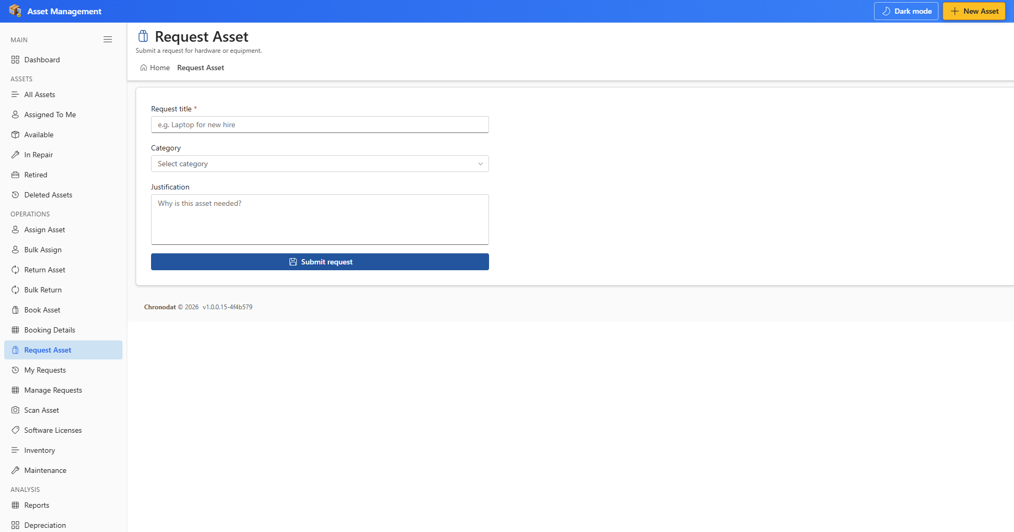Click the Inventory sidebar label

(x=40, y=450)
